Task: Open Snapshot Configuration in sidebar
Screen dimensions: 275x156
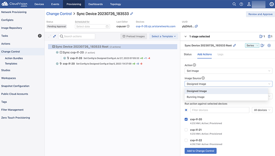Action: [x=15, y=86]
